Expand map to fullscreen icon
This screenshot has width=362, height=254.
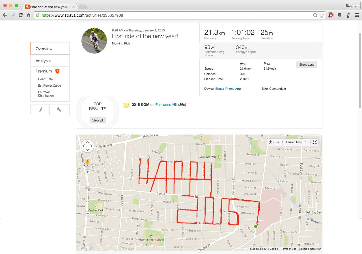point(314,142)
